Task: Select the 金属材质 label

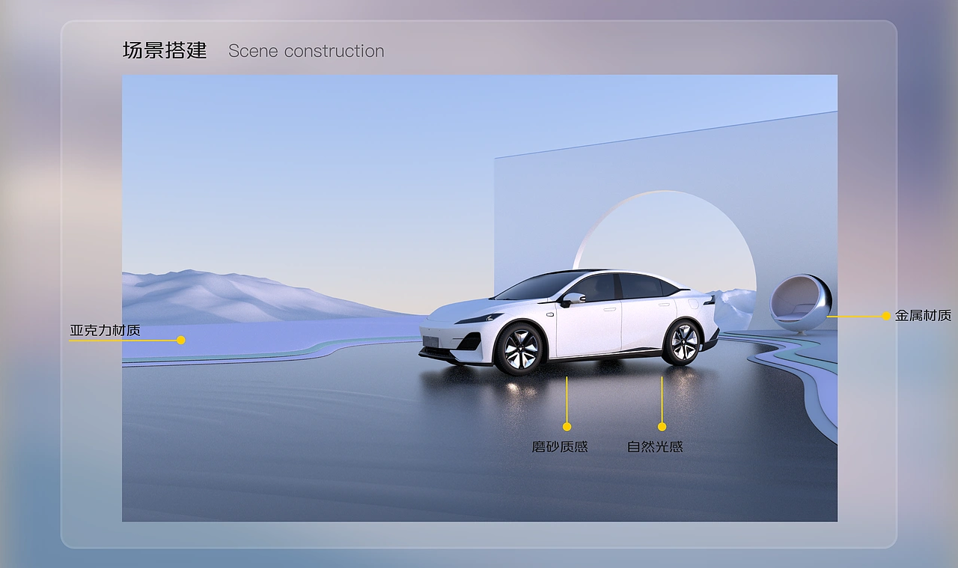Action: (923, 316)
